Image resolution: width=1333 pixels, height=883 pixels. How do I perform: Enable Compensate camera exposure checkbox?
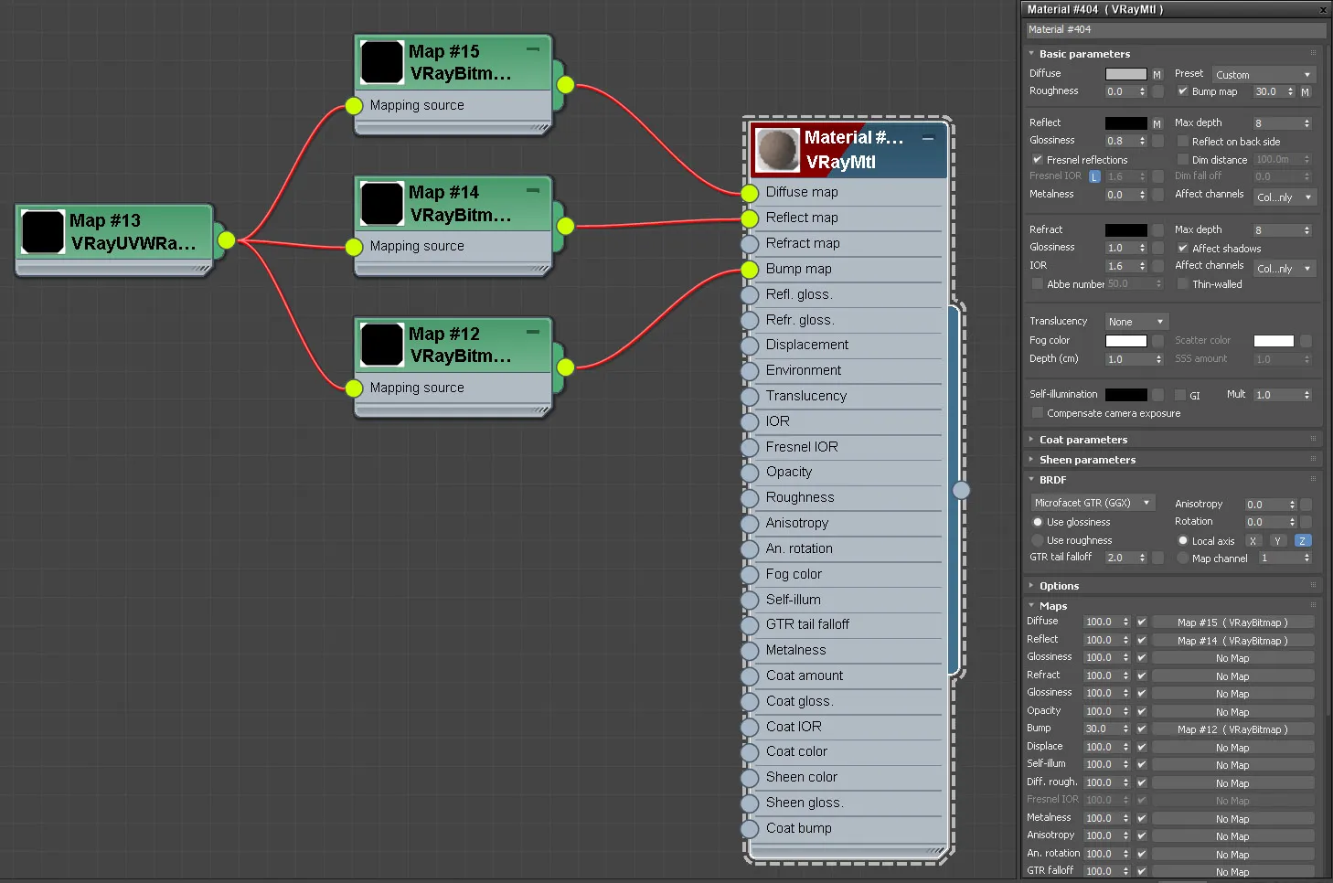tap(1038, 413)
